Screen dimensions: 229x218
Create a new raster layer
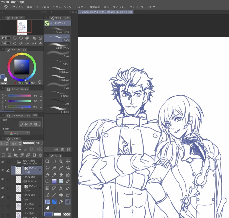3,155
